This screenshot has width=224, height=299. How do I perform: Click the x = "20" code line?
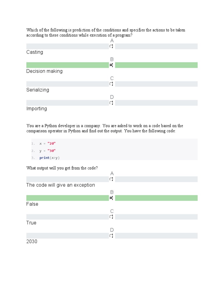point(48,143)
